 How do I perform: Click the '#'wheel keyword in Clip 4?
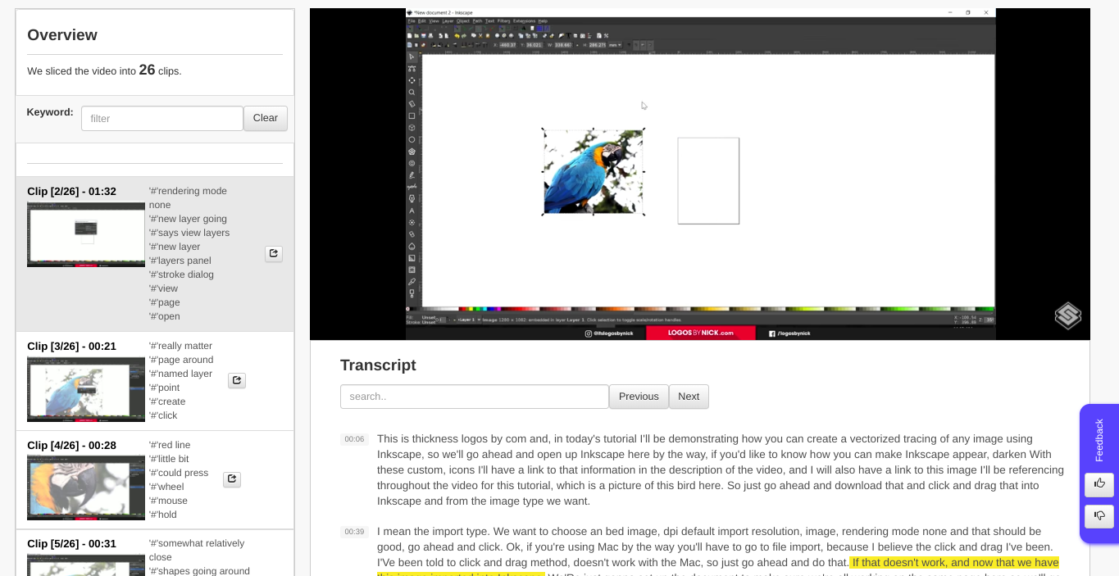point(166,487)
